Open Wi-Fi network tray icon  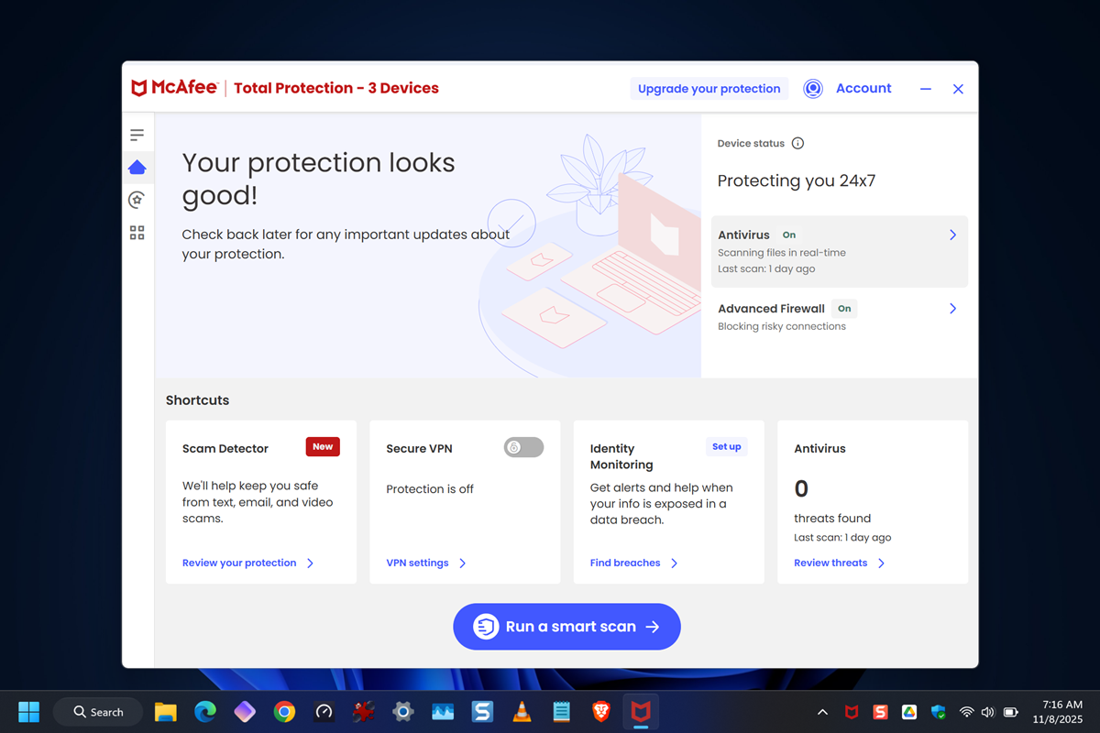(x=966, y=712)
